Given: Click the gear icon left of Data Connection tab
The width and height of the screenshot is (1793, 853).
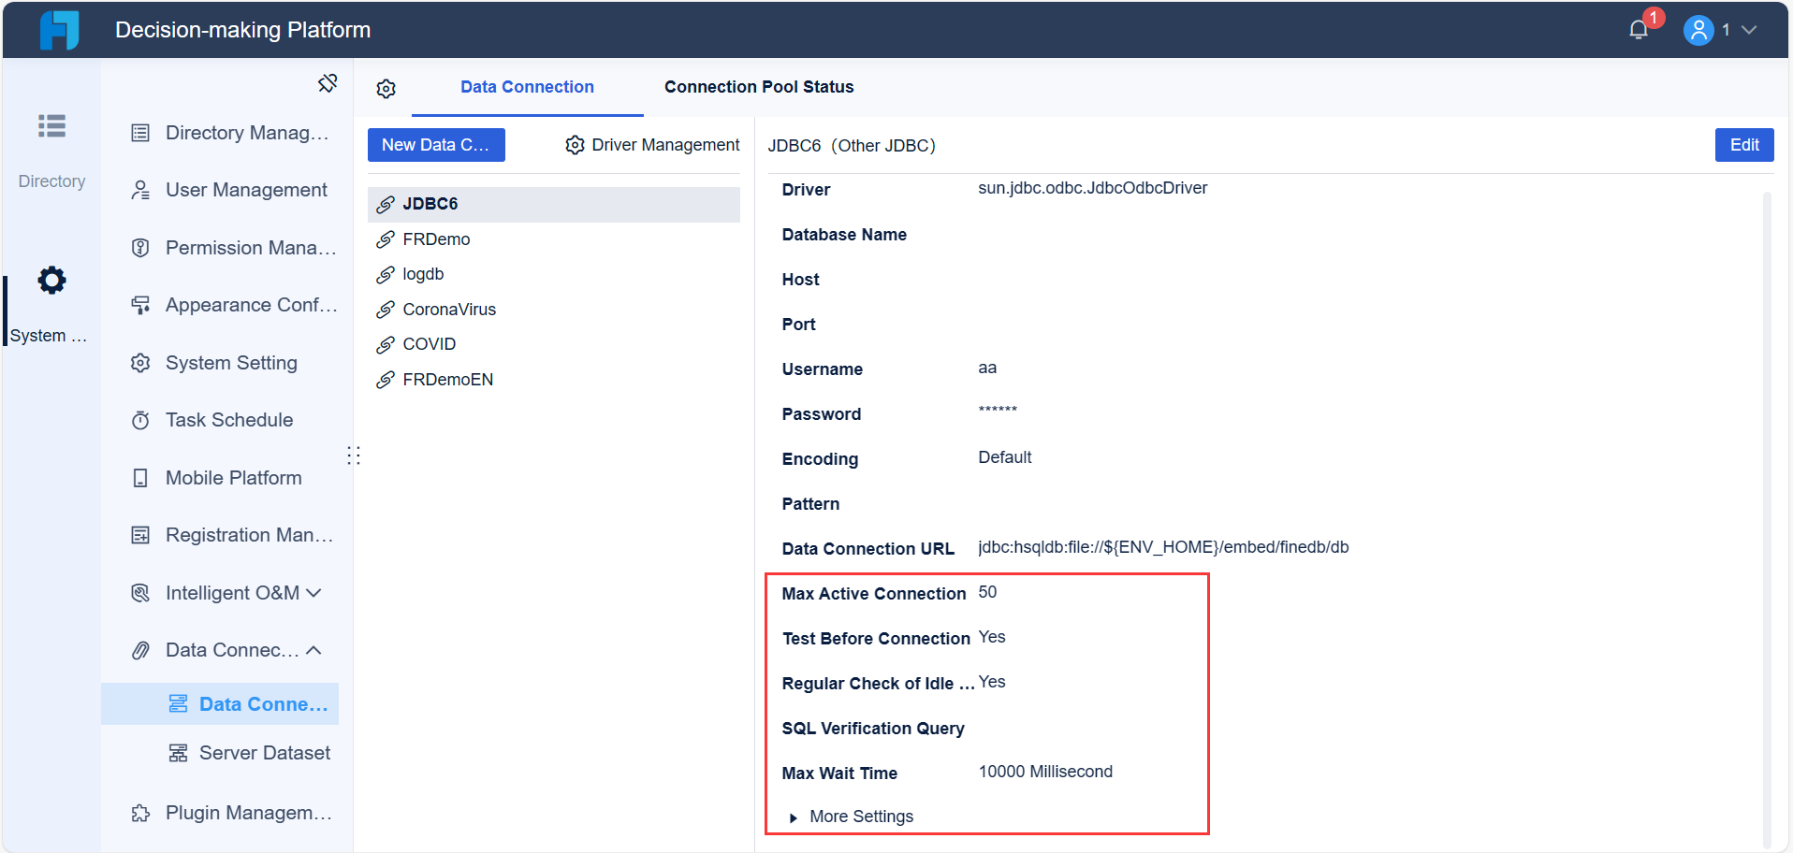Looking at the screenshot, I should coord(386,87).
